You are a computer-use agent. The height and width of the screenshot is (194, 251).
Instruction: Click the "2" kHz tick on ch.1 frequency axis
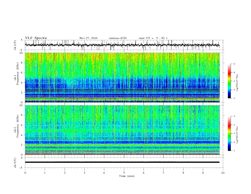pos(23,93)
